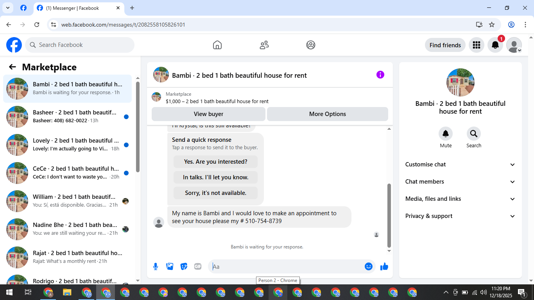Send quick response In talks. I'll let you know.
The height and width of the screenshot is (300, 534).
point(216,177)
